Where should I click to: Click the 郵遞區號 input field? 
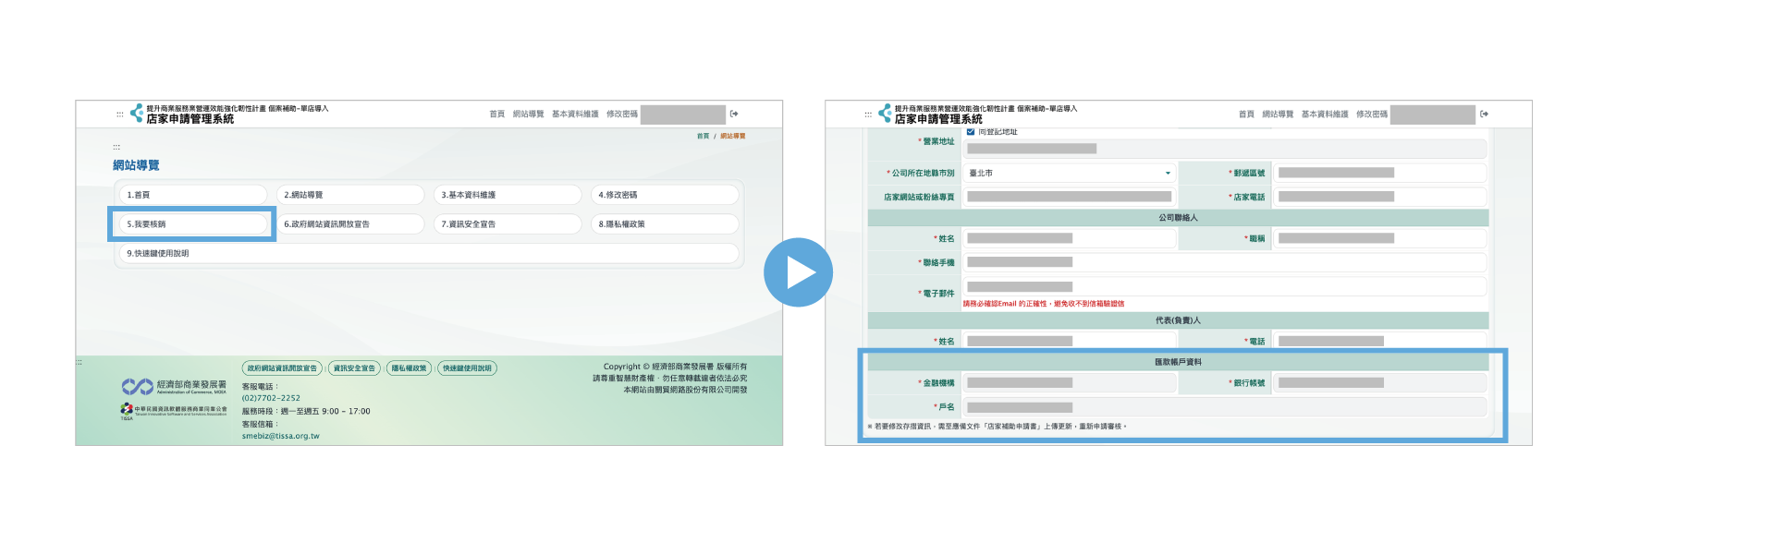pos(1380,173)
